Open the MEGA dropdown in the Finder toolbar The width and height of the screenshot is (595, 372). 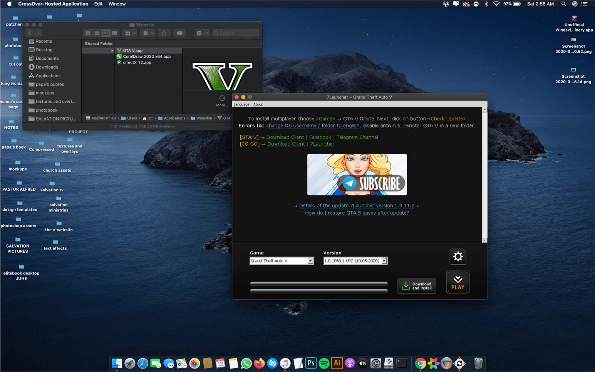click(202, 33)
